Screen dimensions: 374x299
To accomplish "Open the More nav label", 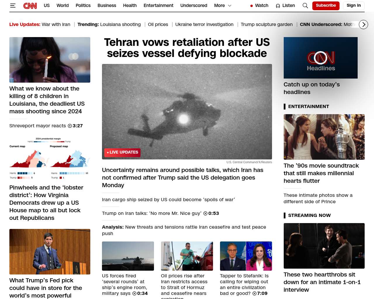I will 219,6.
